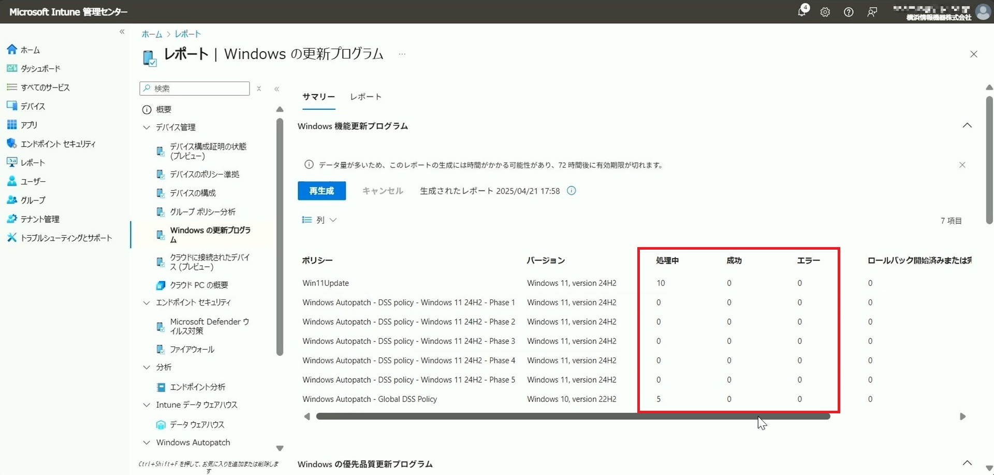Collapse Windows 機能更新プログラム panel

click(x=967, y=125)
